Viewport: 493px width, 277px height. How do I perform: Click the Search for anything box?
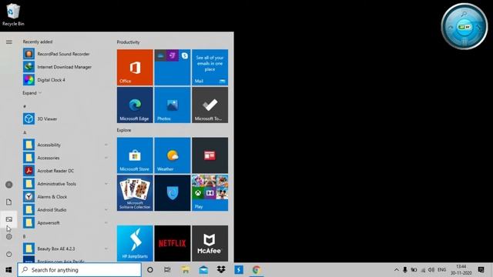(79, 270)
